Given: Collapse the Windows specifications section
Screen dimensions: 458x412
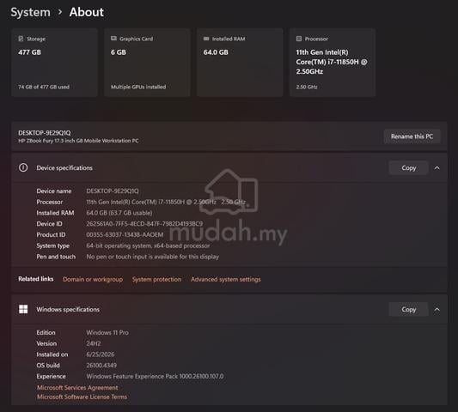Looking at the screenshot, I should [x=437, y=309].
